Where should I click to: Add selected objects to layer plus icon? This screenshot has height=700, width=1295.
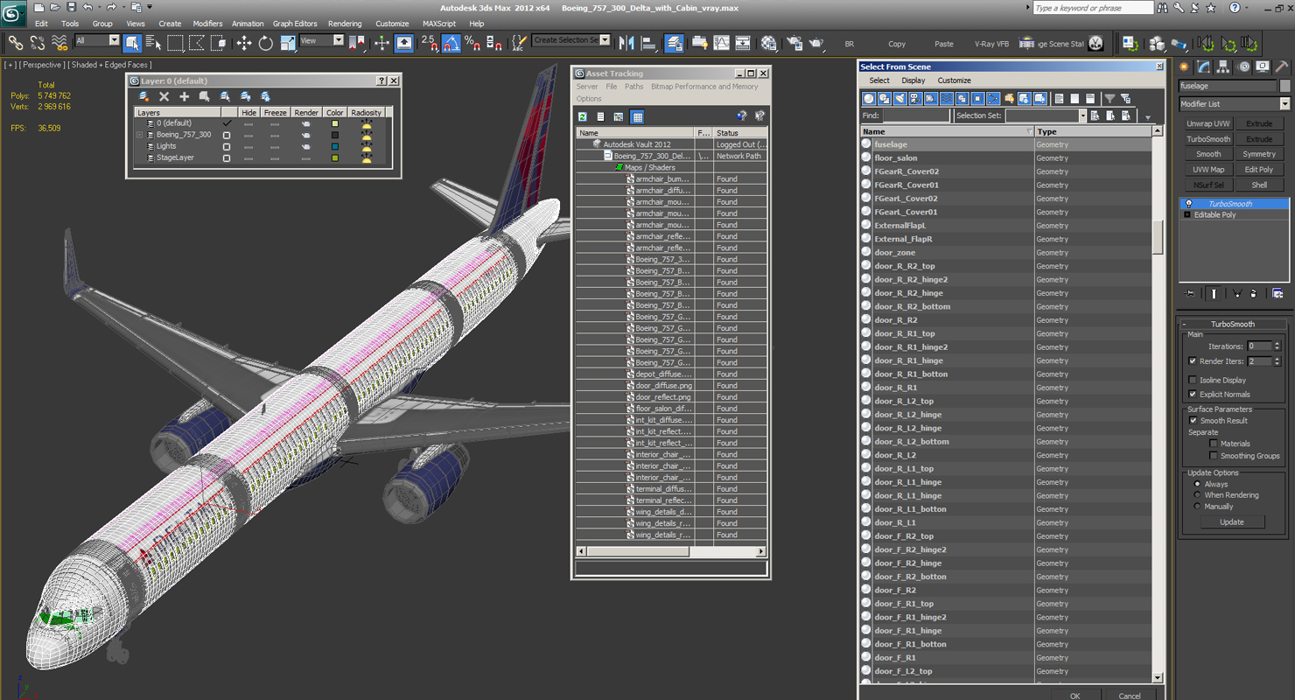(x=184, y=96)
